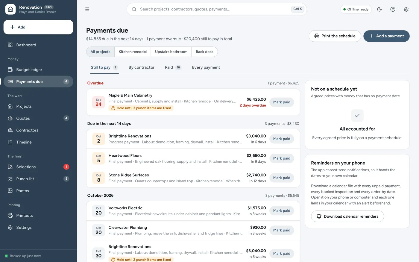
Task: Click Download calendar reminders
Action: point(347,216)
